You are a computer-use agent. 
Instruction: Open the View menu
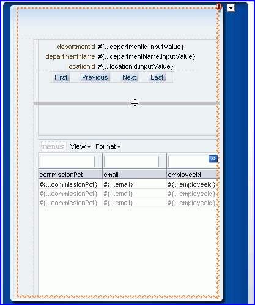click(80, 146)
